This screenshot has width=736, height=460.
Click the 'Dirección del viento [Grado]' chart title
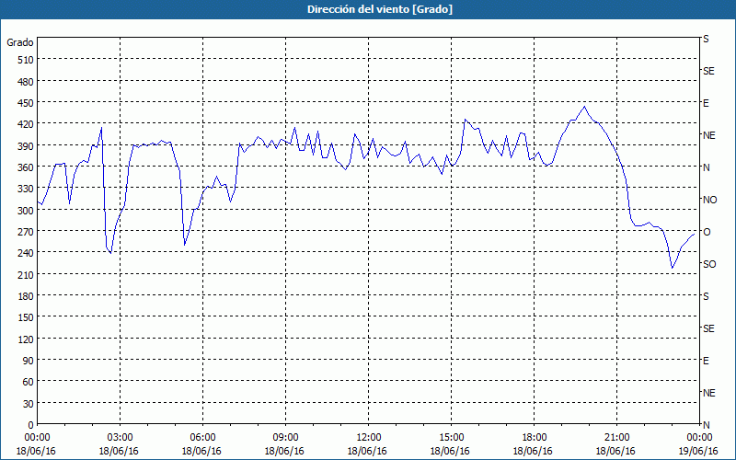[x=380, y=9]
